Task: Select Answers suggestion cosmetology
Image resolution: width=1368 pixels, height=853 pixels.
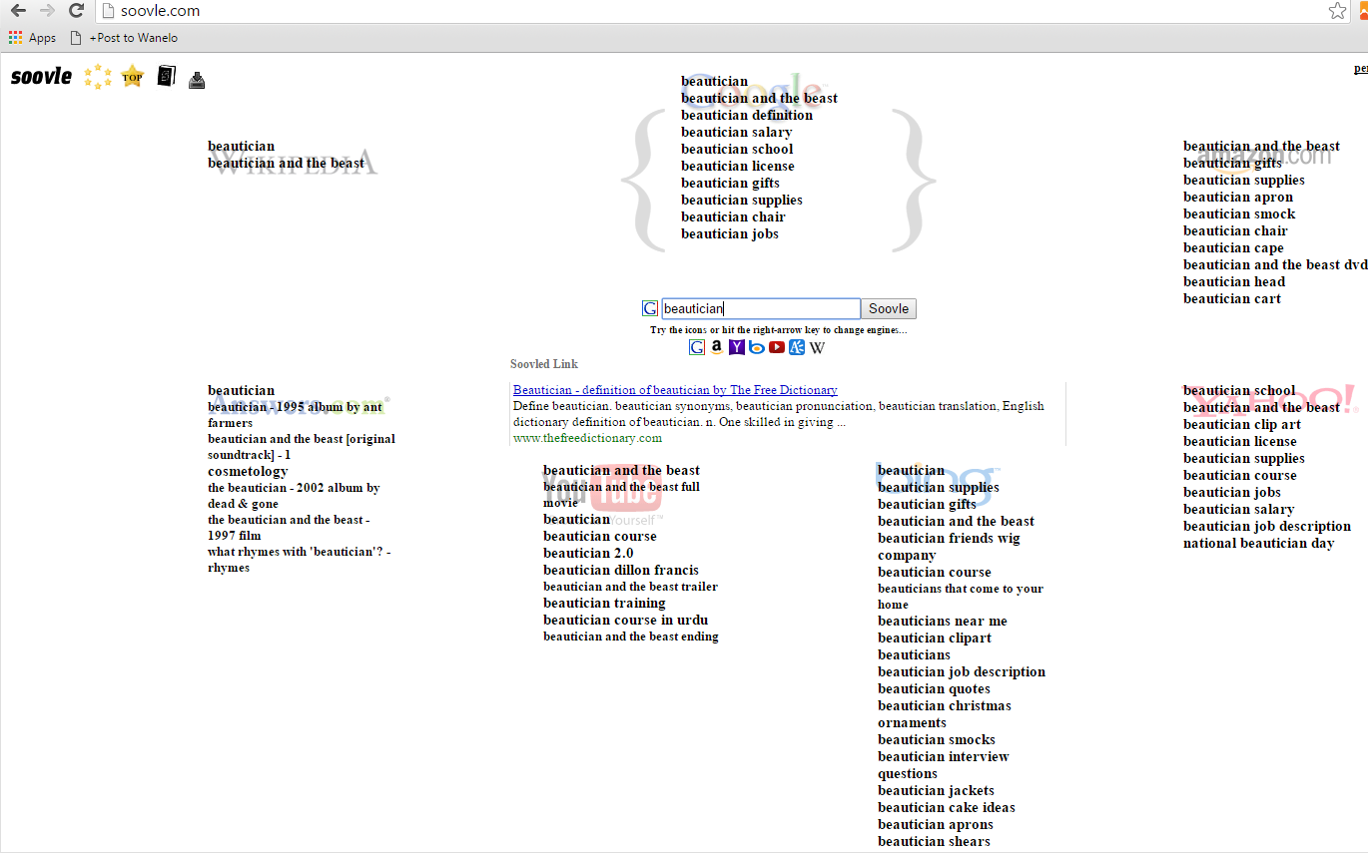Action: coord(248,471)
